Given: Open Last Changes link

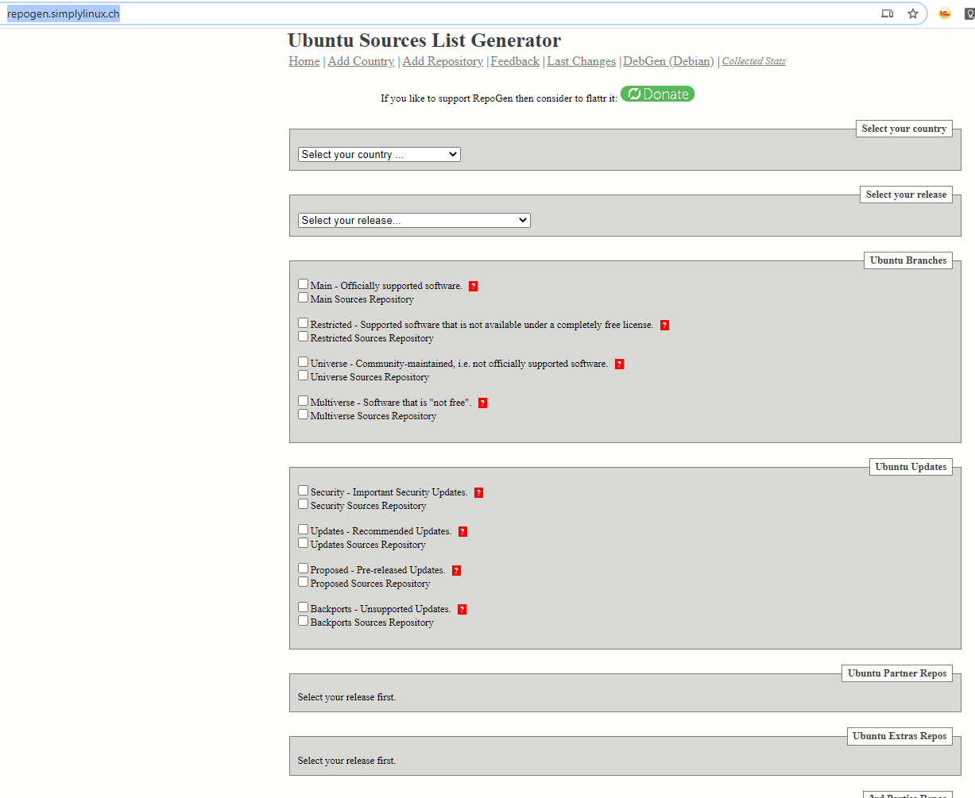Looking at the screenshot, I should click(x=582, y=61).
